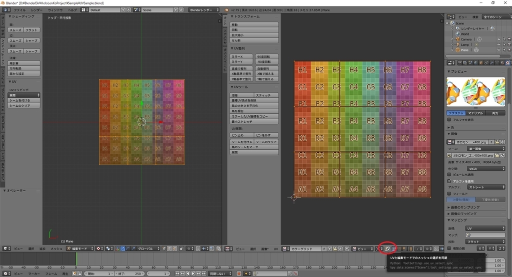
Task: Click the 終了 250 frame field
Action: click(129, 274)
